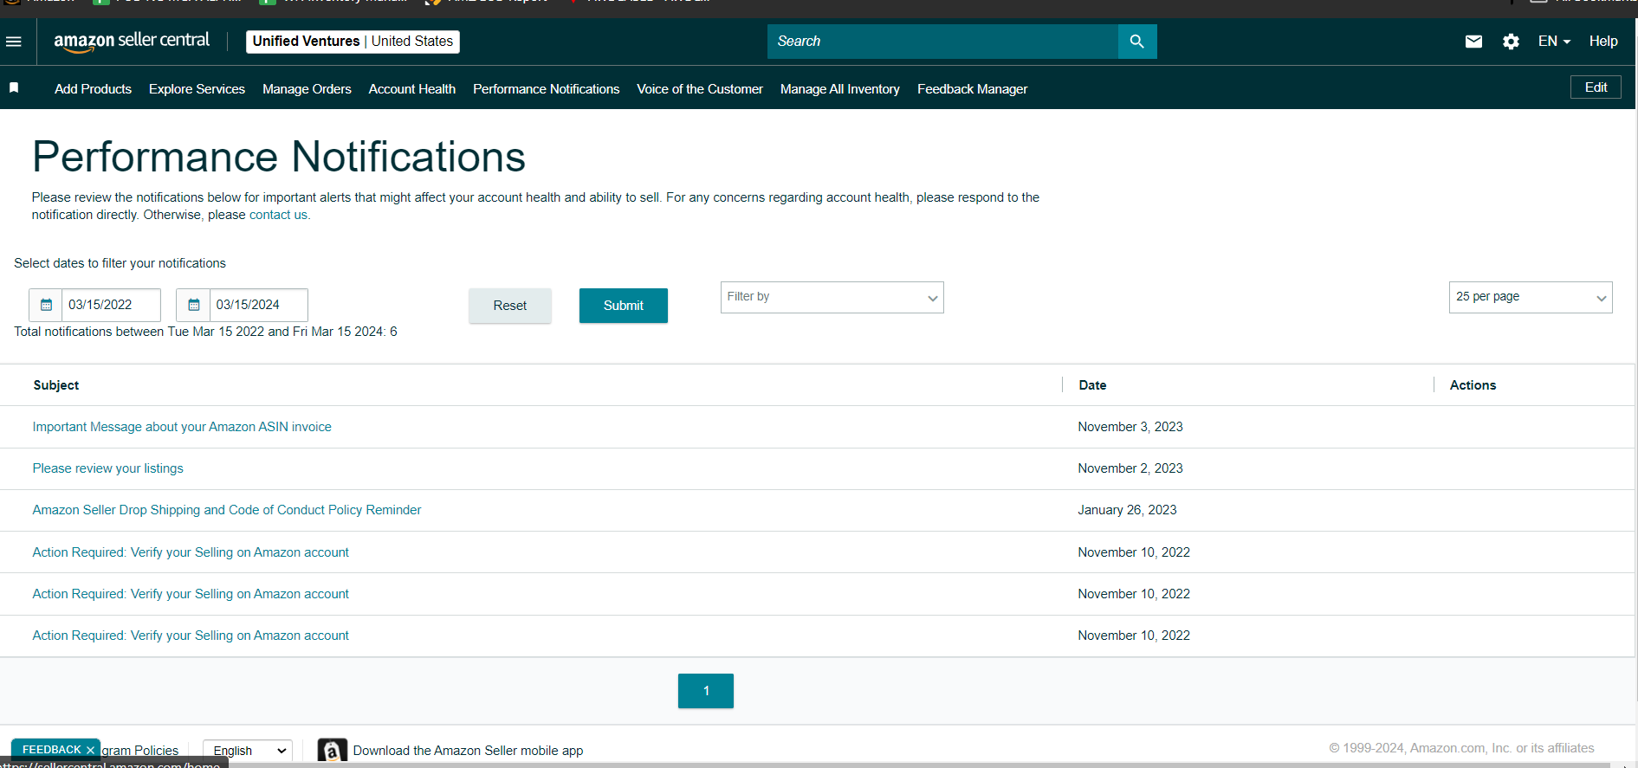Click the FEEDBACK button
1638x768 pixels.
(51, 750)
